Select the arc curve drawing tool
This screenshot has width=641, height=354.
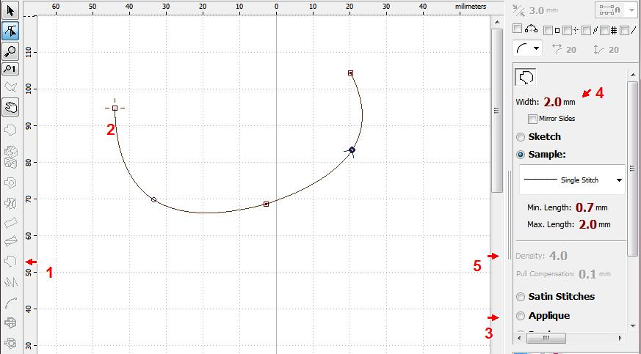[x=10, y=302]
